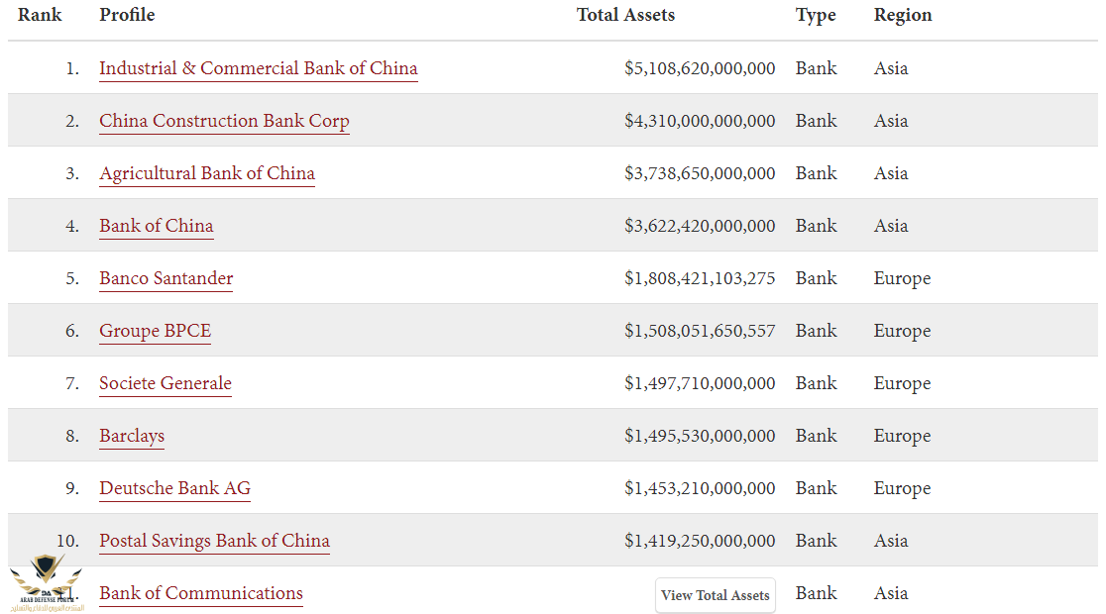Viewport: 1106px width, 614px height.
Task: Click the Rank column header
Action: click(x=40, y=15)
